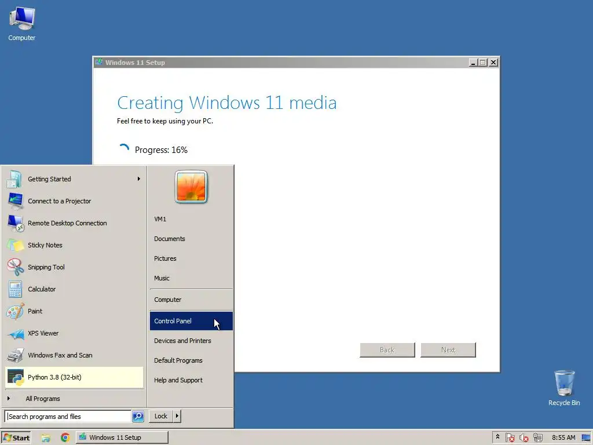Open the shutdown options arrow next to Lock
Viewport: 593px width, 445px height.
(177, 416)
